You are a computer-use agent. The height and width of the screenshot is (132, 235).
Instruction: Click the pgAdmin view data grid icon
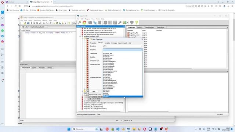[x=110, y=23]
